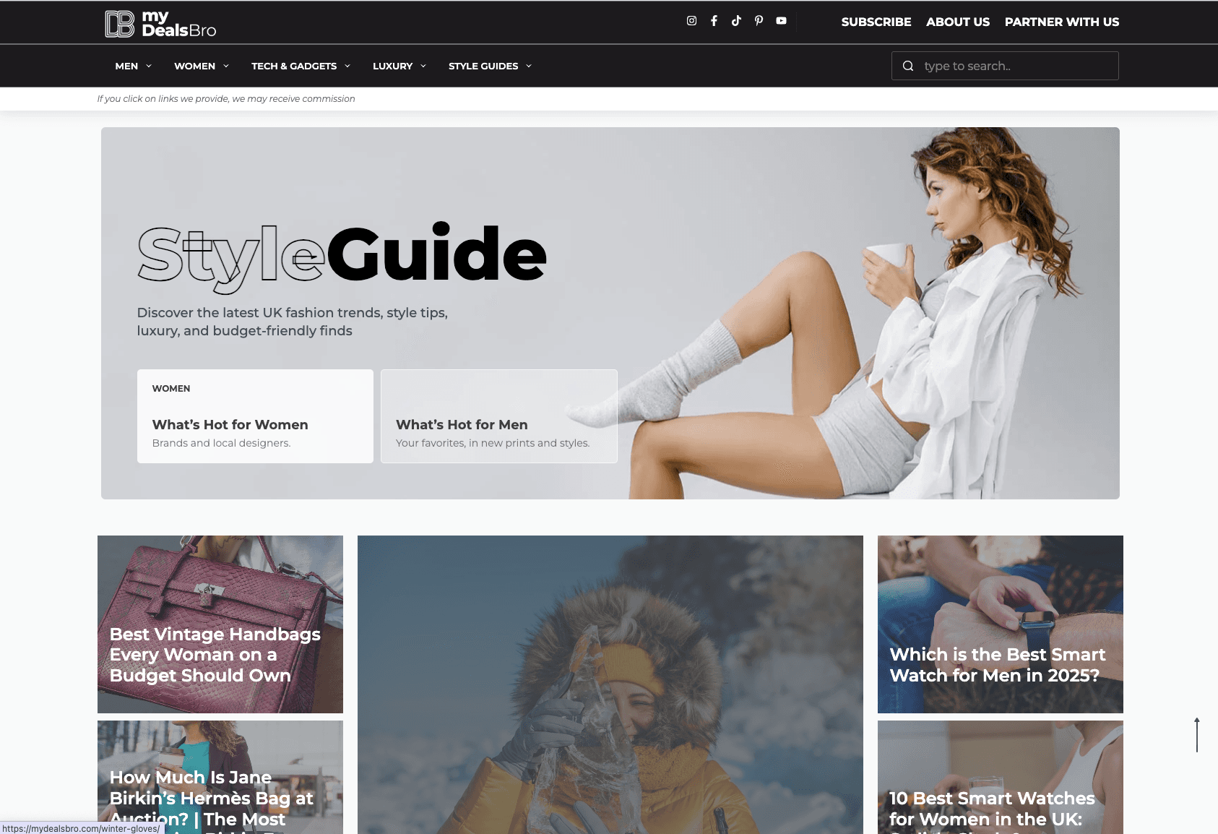Open the Instagram social icon
Viewport: 1218px width, 834px height.
(x=691, y=21)
